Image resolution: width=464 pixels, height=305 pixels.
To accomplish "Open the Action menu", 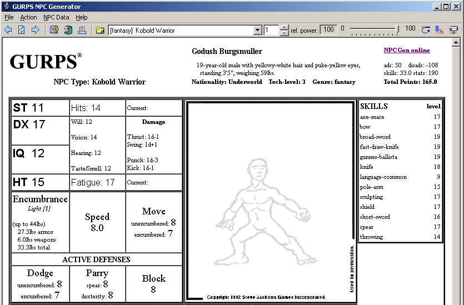I will click(28, 17).
